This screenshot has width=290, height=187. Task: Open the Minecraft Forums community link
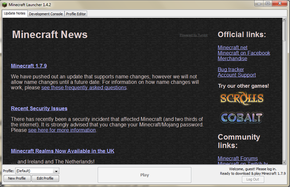click(237, 158)
